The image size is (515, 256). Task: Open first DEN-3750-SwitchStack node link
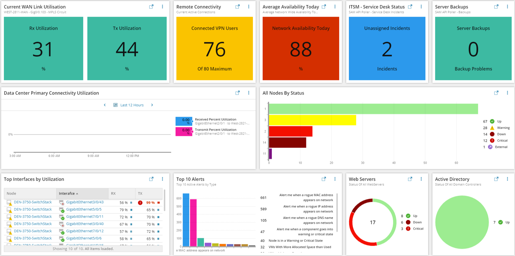coord(33,202)
